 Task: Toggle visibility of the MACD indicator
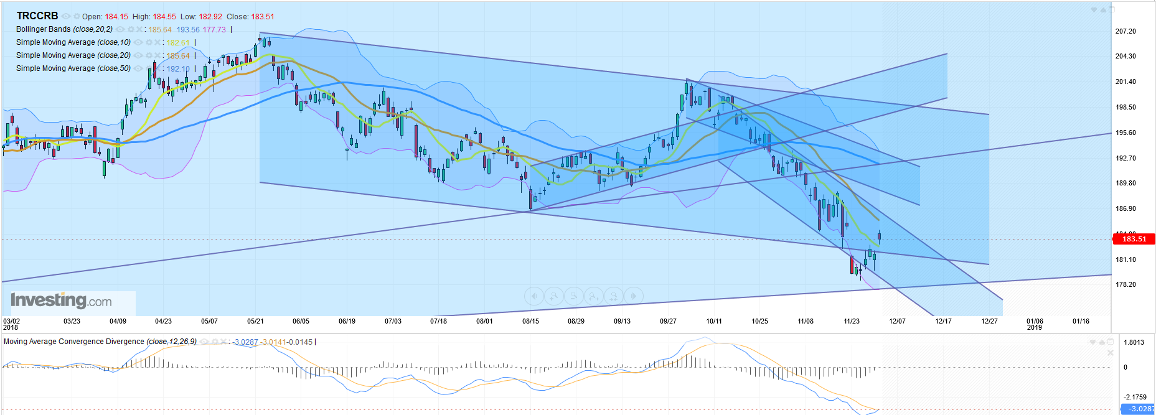204,342
